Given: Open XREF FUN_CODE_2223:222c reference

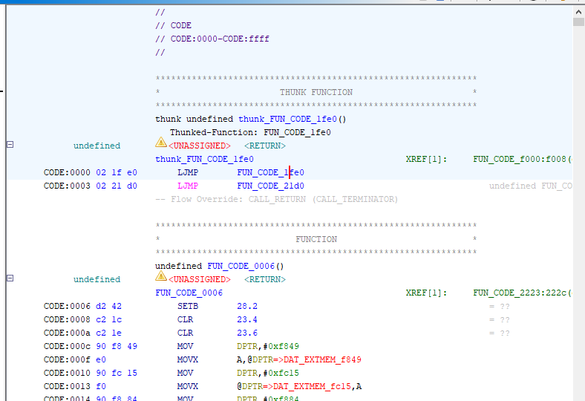Looking at the screenshot, I should point(523,293).
